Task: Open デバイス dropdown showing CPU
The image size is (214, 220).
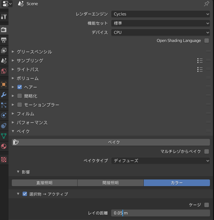Action: pyautogui.click(x=160, y=32)
